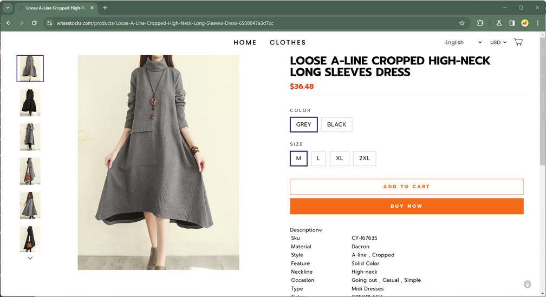Viewport: 546px width, 297px height.
Task: Click the Add to Cart button
Action: (x=406, y=187)
